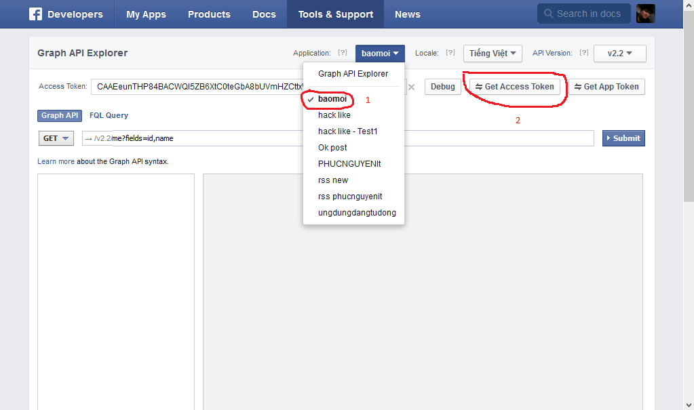Open the GET method dropdown
The image size is (694, 410).
(56, 138)
